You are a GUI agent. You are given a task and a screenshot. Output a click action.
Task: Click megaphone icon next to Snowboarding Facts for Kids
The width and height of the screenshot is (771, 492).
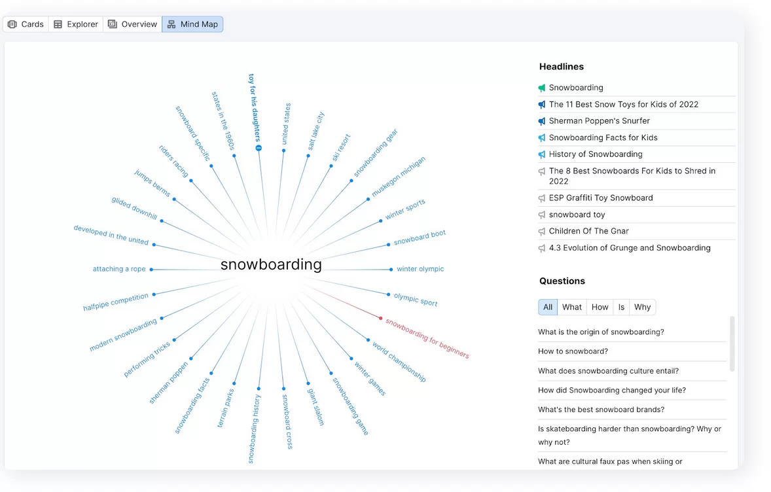(x=542, y=138)
